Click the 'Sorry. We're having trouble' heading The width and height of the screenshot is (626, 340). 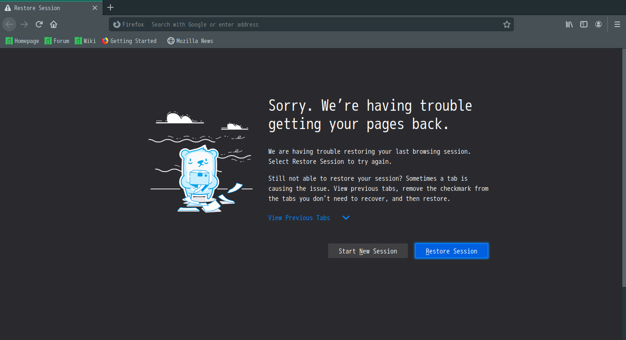pos(370,114)
